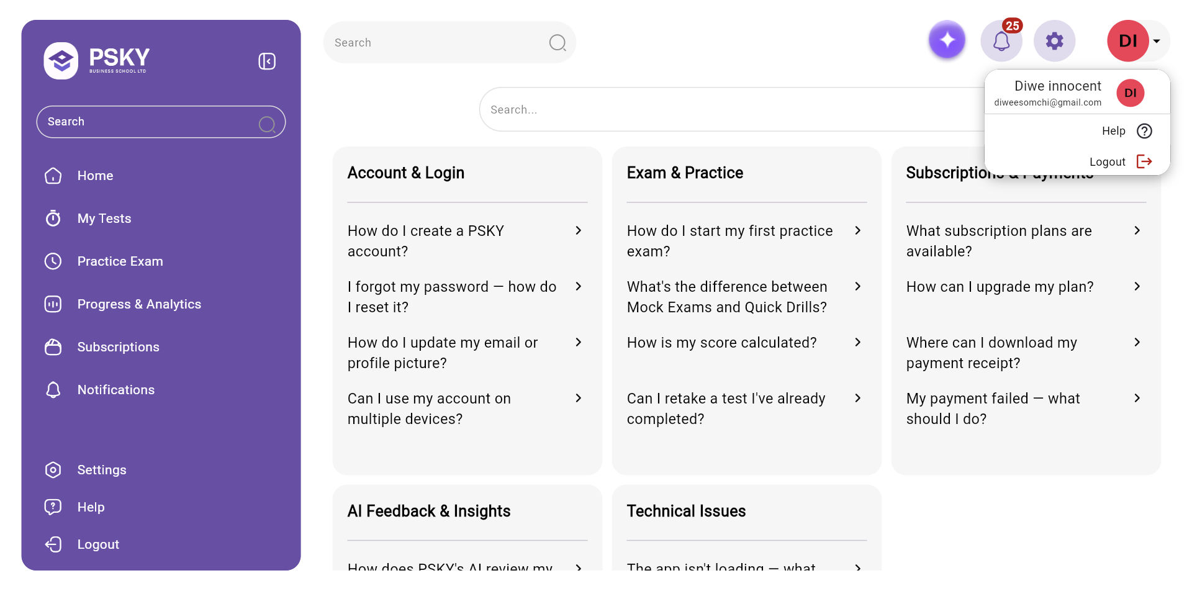Go to My Tests in sidebar
The image size is (1192, 591).
104,219
